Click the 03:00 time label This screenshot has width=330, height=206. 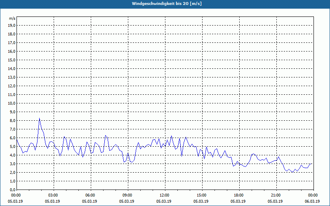point(54,195)
